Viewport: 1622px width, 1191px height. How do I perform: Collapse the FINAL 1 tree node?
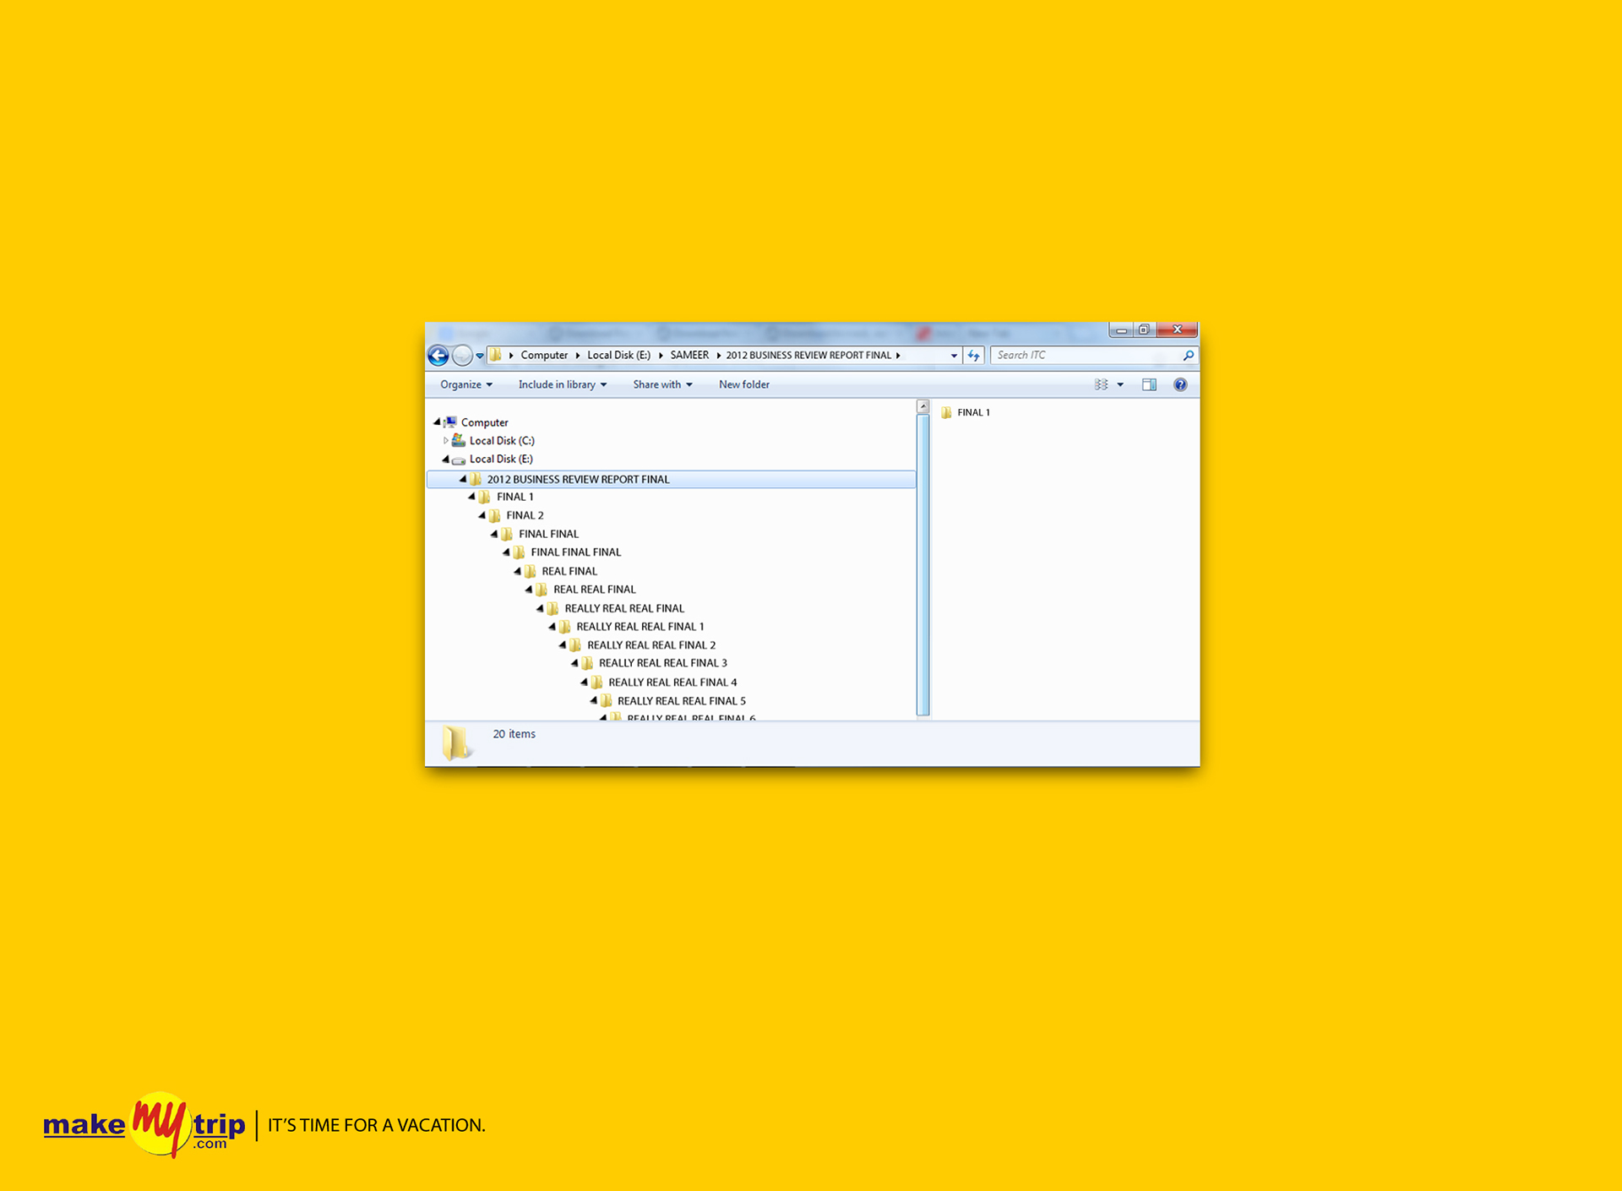coord(471,497)
